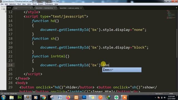Select the open folder in the sidebar
The height and width of the screenshot is (100, 178).
[4, 9]
